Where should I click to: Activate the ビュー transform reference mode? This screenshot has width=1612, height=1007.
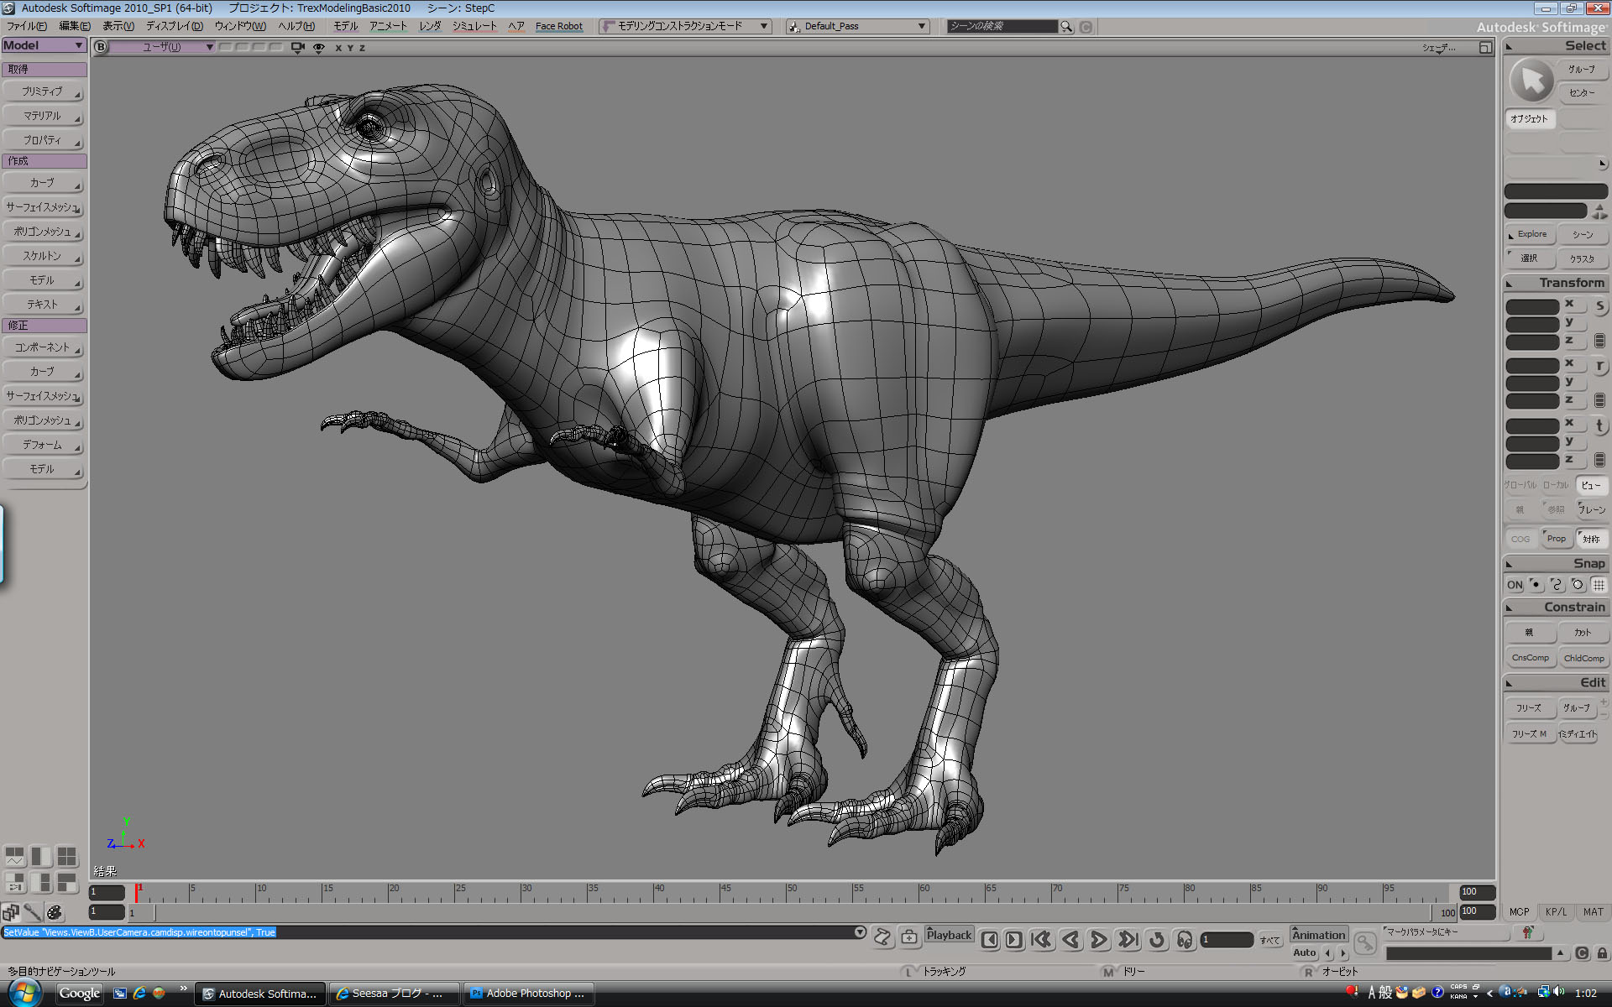pos(1591,485)
